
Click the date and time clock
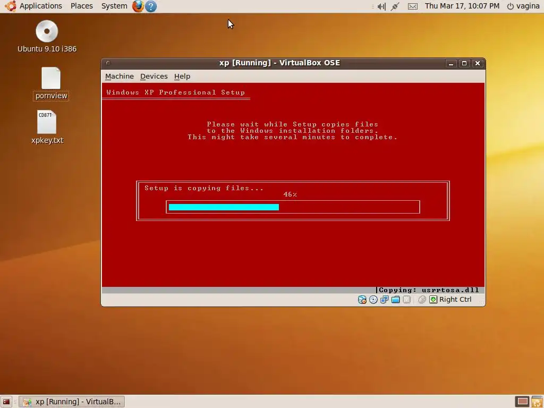[462, 6]
